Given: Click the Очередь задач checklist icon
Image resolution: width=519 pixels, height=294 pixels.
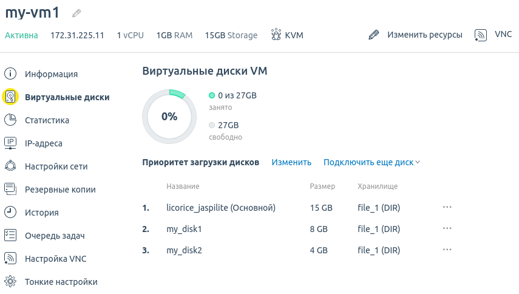Looking at the screenshot, I should [10, 236].
